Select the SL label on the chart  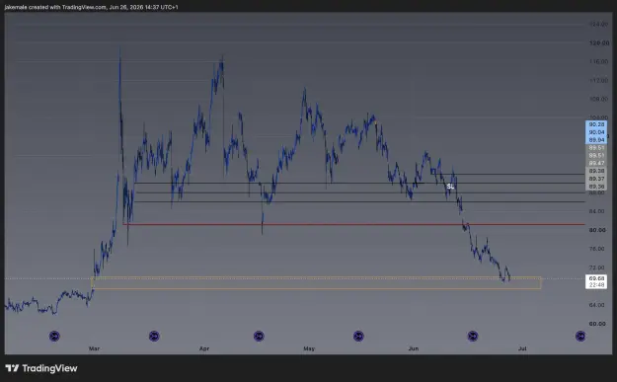tap(450, 187)
